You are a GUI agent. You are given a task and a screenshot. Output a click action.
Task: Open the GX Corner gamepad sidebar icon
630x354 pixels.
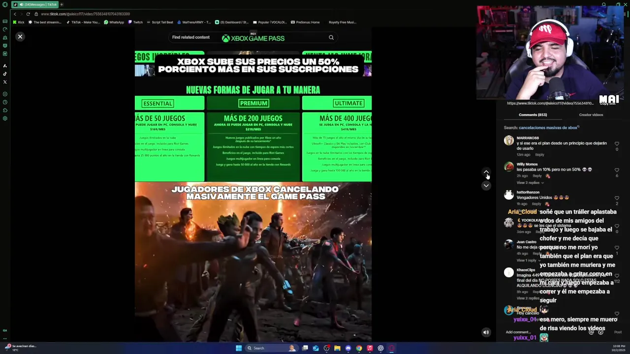[5, 22]
